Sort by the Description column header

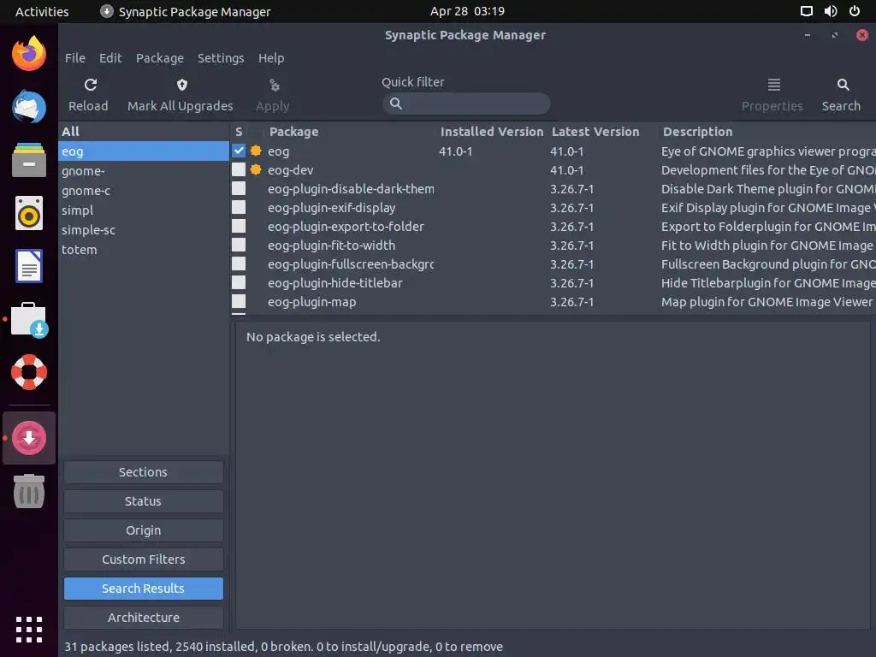(x=766, y=132)
